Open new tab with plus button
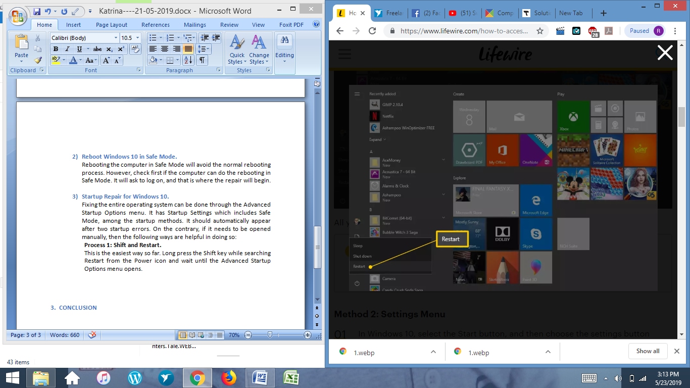Screen dimensions: 690x388 [604, 13]
